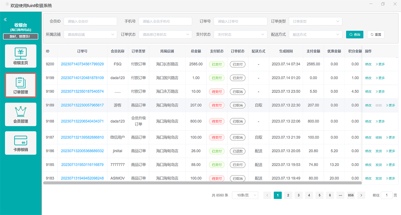Click 发货 for order ID 9186
Screen dimensions: 401x215
coord(378,151)
